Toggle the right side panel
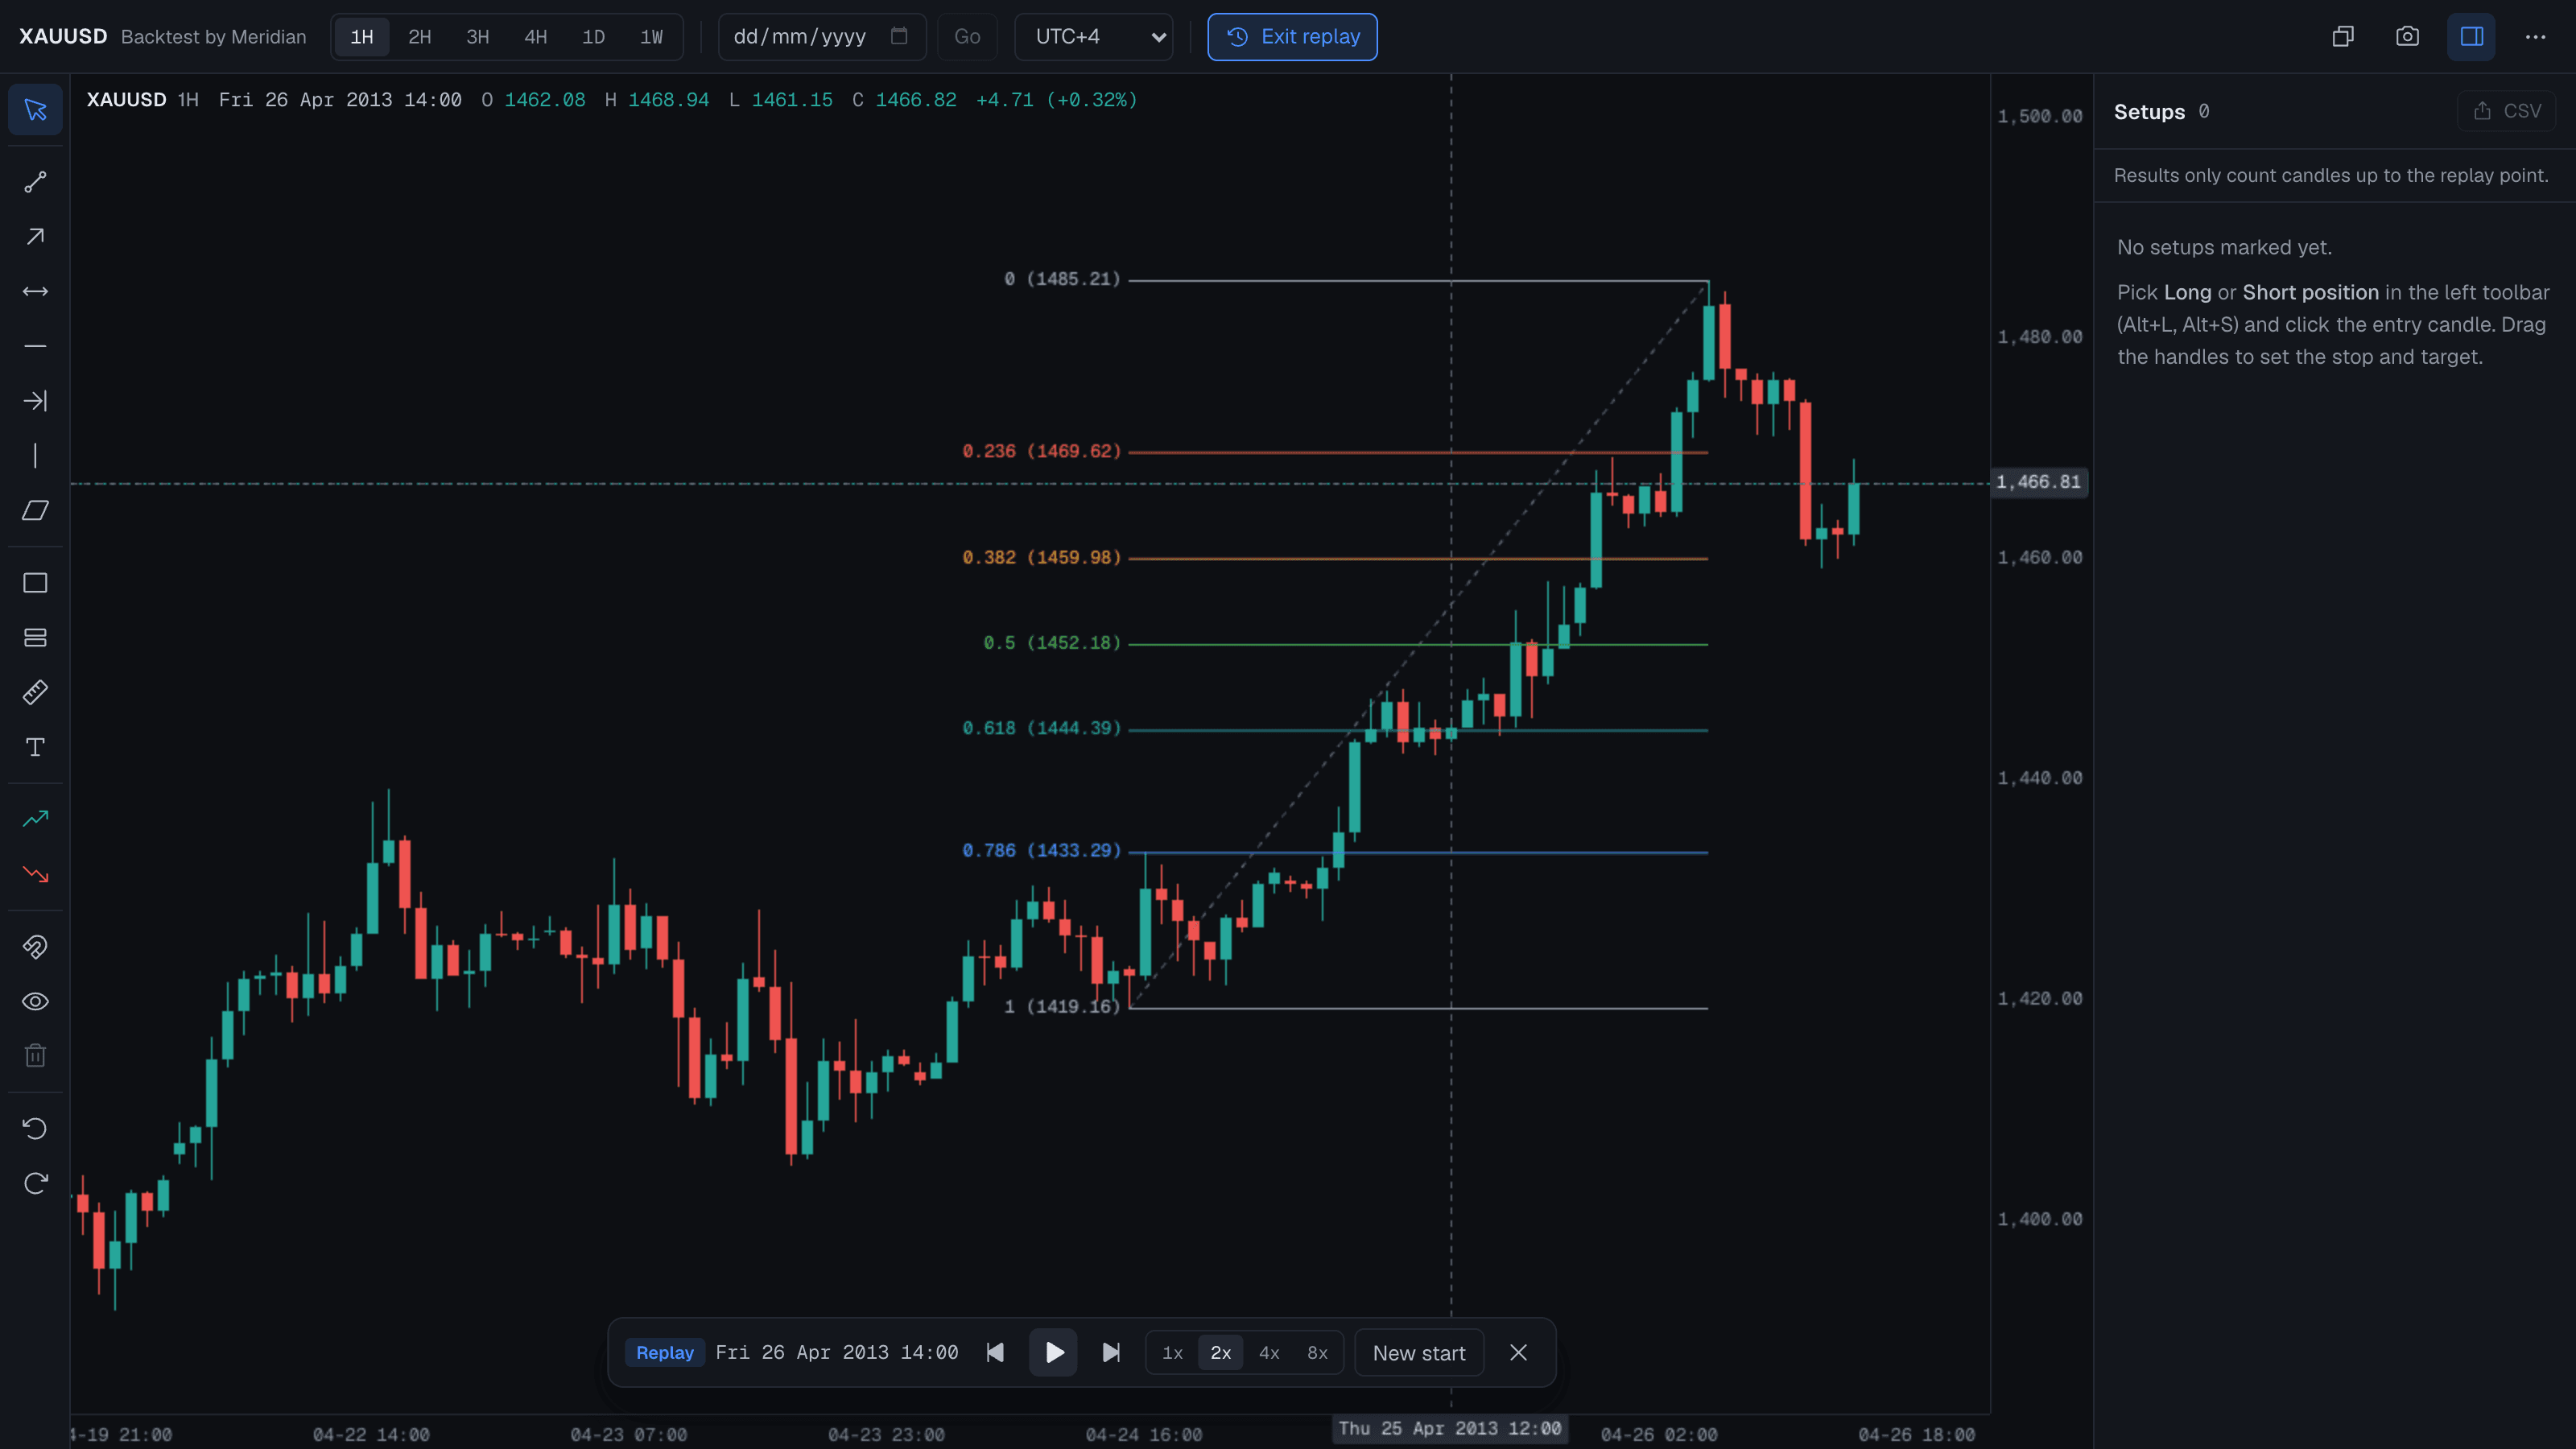2576x1449 pixels. click(x=2471, y=37)
